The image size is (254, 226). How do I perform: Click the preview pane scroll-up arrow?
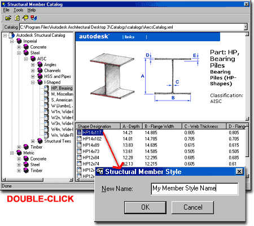[247, 34]
